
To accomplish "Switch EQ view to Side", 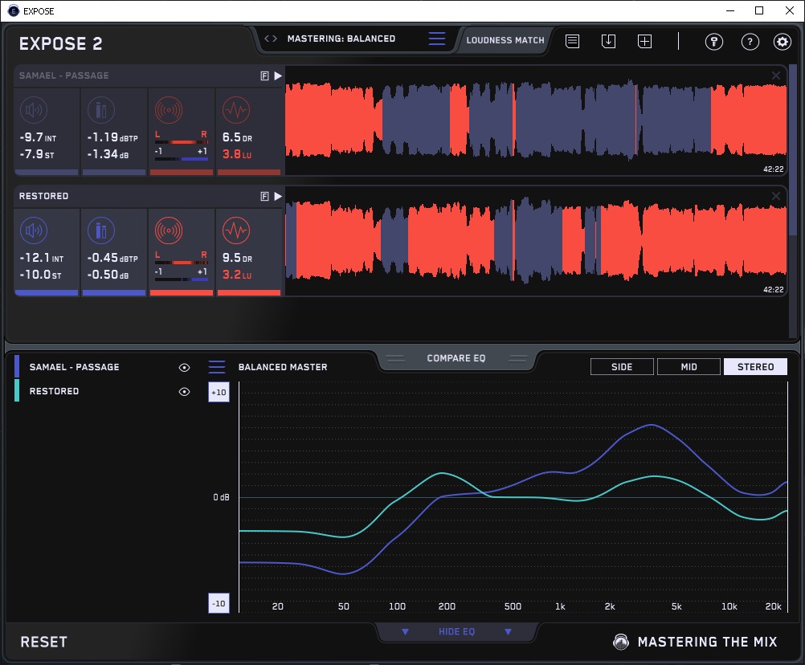I will pyautogui.click(x=622, y=367).
